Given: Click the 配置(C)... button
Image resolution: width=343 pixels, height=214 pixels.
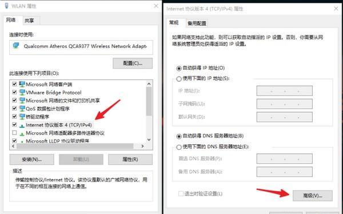Looking at the screenshot, I should coord(133,64).
